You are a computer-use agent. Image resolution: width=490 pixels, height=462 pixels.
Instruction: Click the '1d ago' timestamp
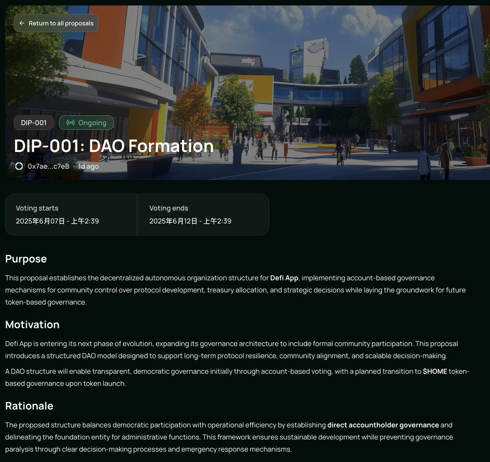point(88,166)
